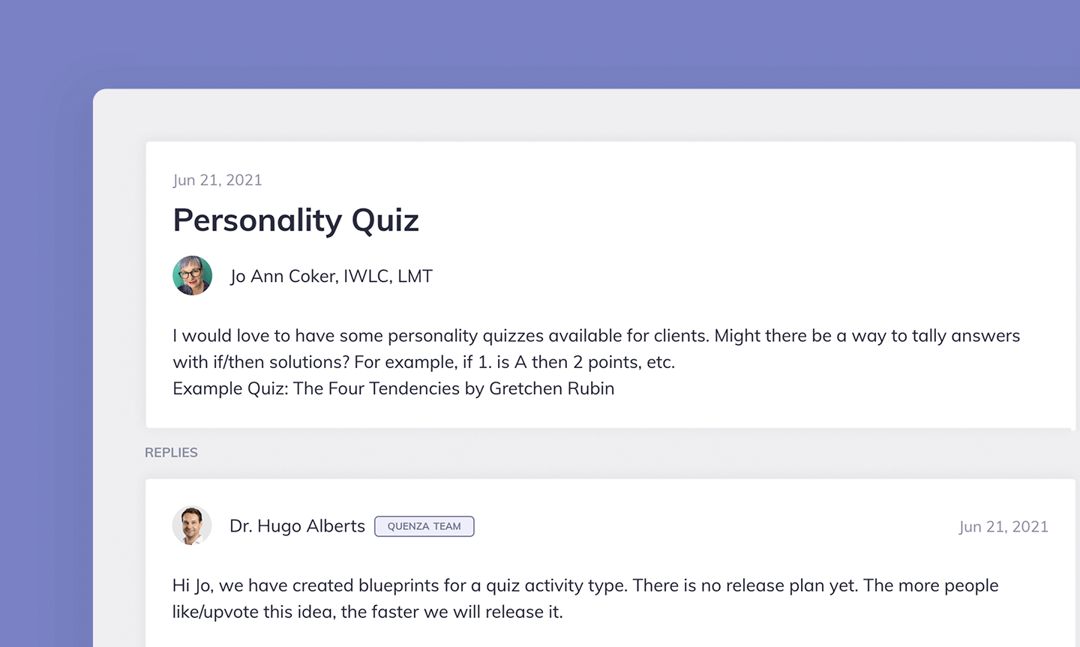Select the Jun 21, 2021 post date
Screen dimensions: 1080x647
click(x=217, y=180)
